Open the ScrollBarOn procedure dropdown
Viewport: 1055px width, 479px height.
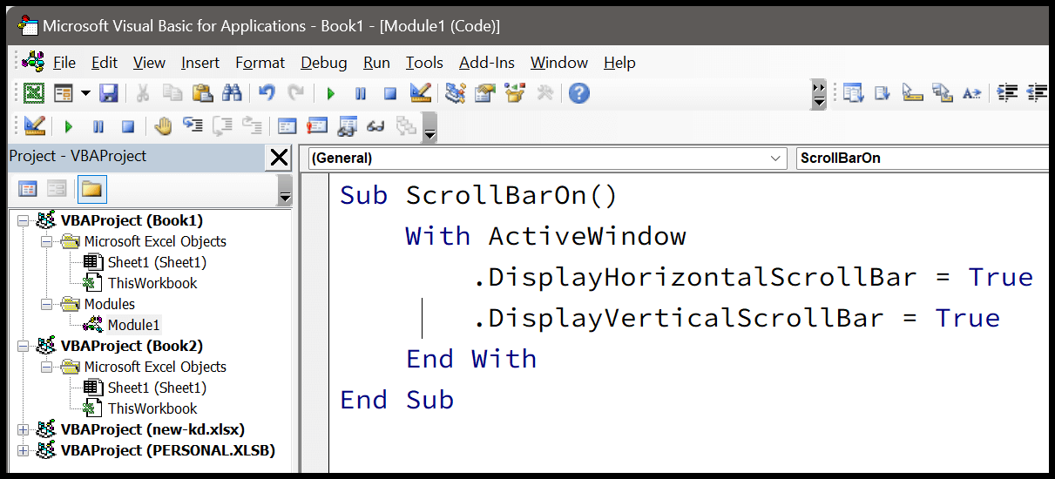click(x=922, y=159)
